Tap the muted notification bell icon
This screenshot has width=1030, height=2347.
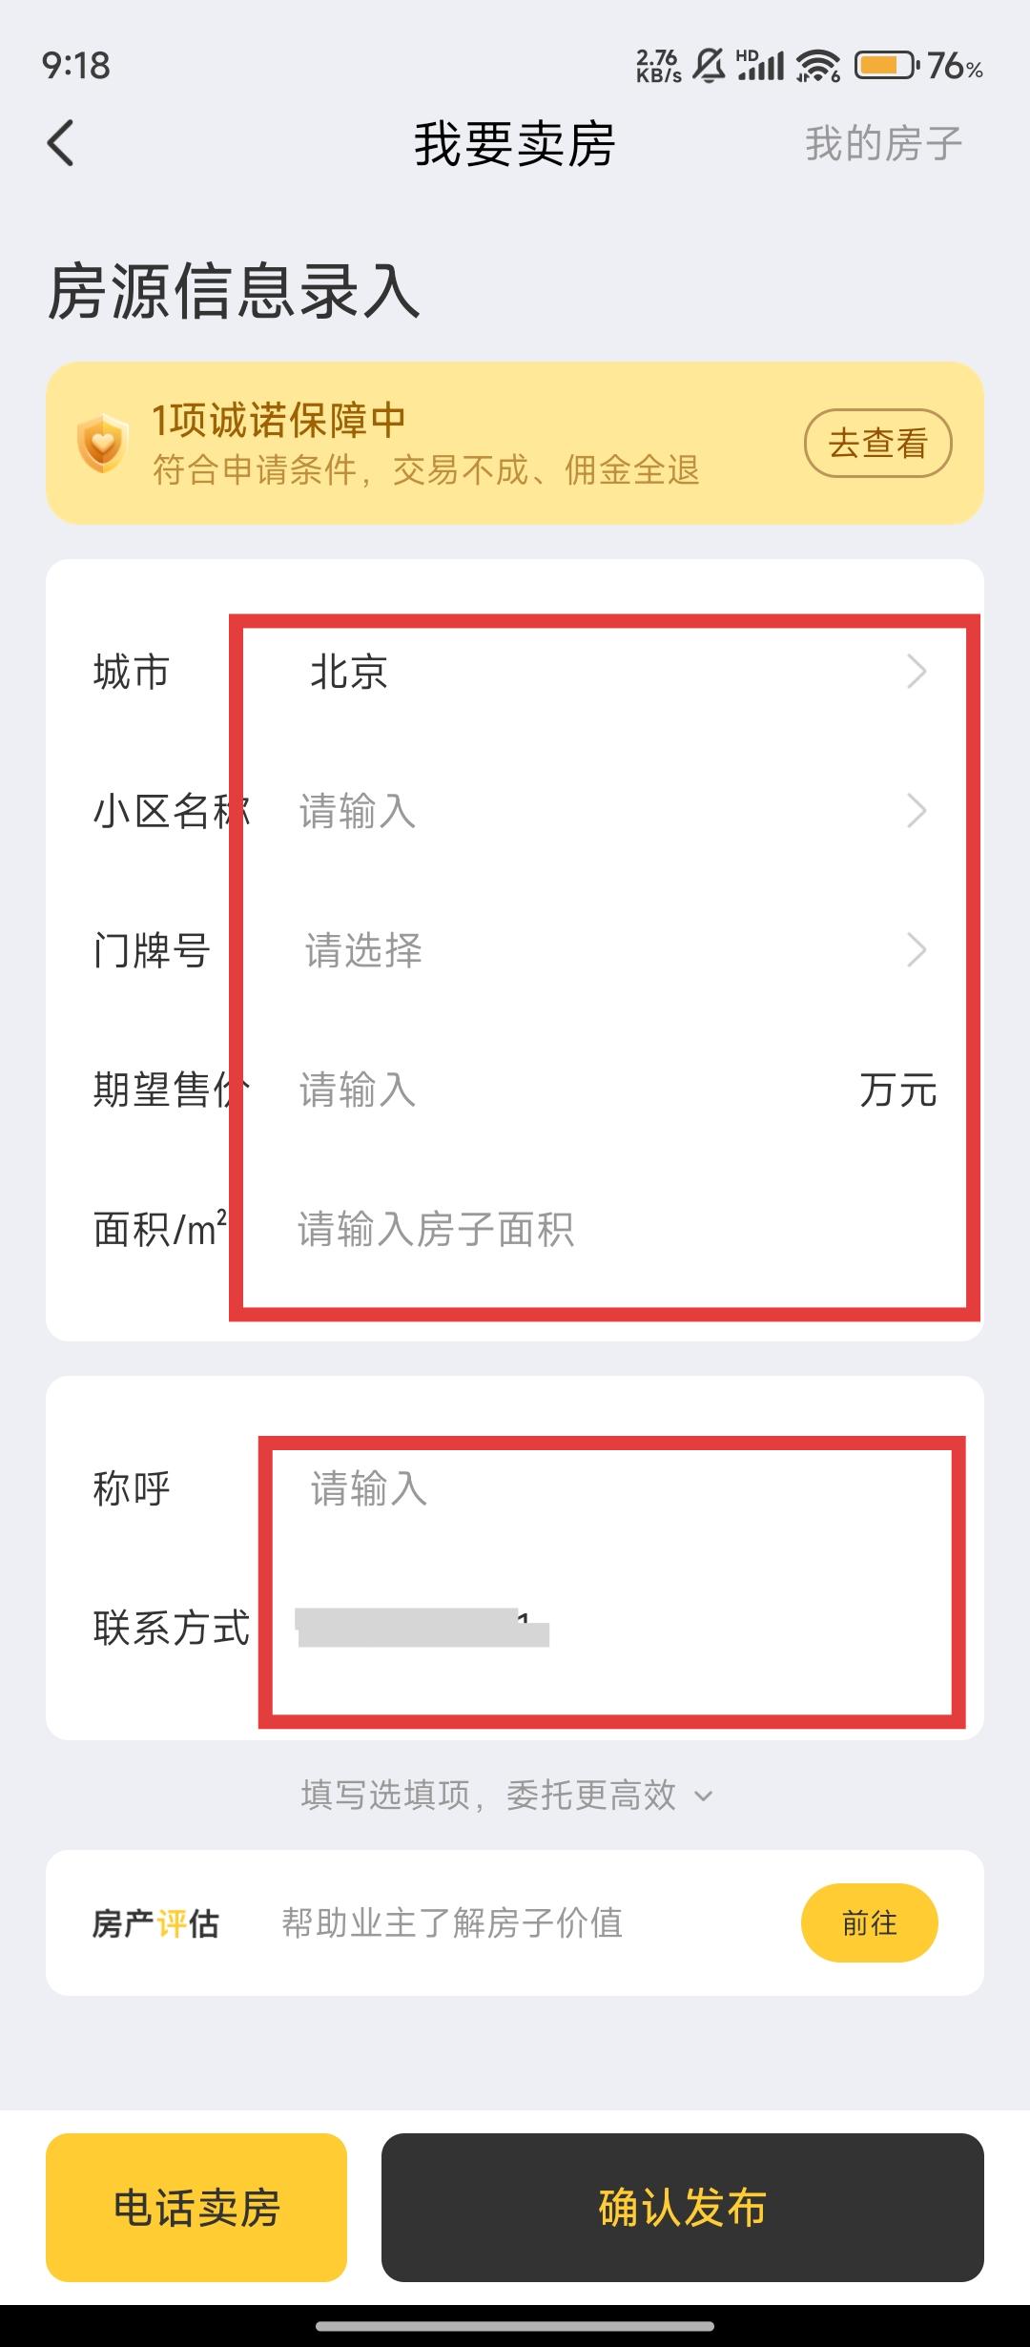point(709,66)
